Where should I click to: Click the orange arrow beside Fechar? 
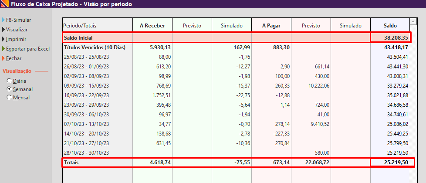click(3, 58)
